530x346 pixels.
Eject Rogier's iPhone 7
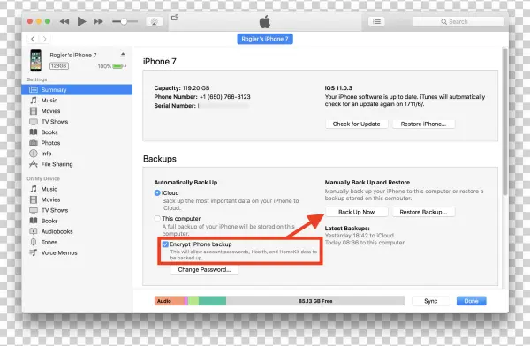pos(123,55)
